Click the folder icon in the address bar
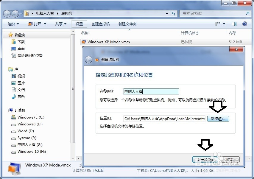 pyautogui.click(x=27, y=13)
